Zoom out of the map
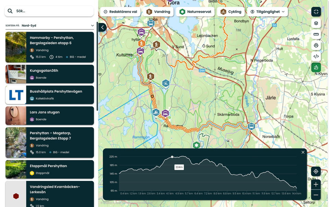 [316, 195]
